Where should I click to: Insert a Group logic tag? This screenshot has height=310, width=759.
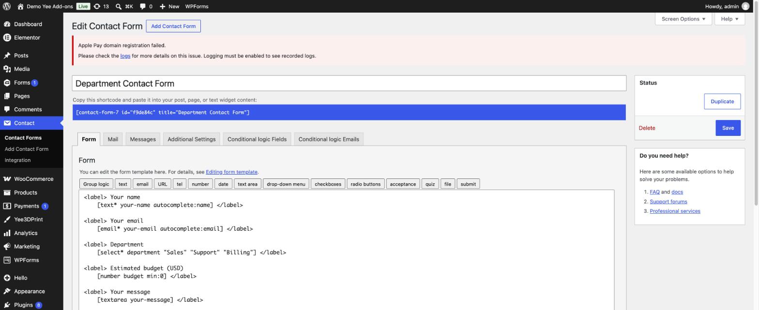(x=96, y=184)
